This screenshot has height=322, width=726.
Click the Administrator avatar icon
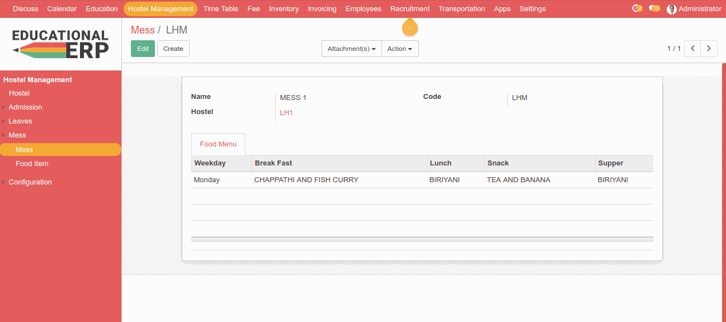pos(672,9)
